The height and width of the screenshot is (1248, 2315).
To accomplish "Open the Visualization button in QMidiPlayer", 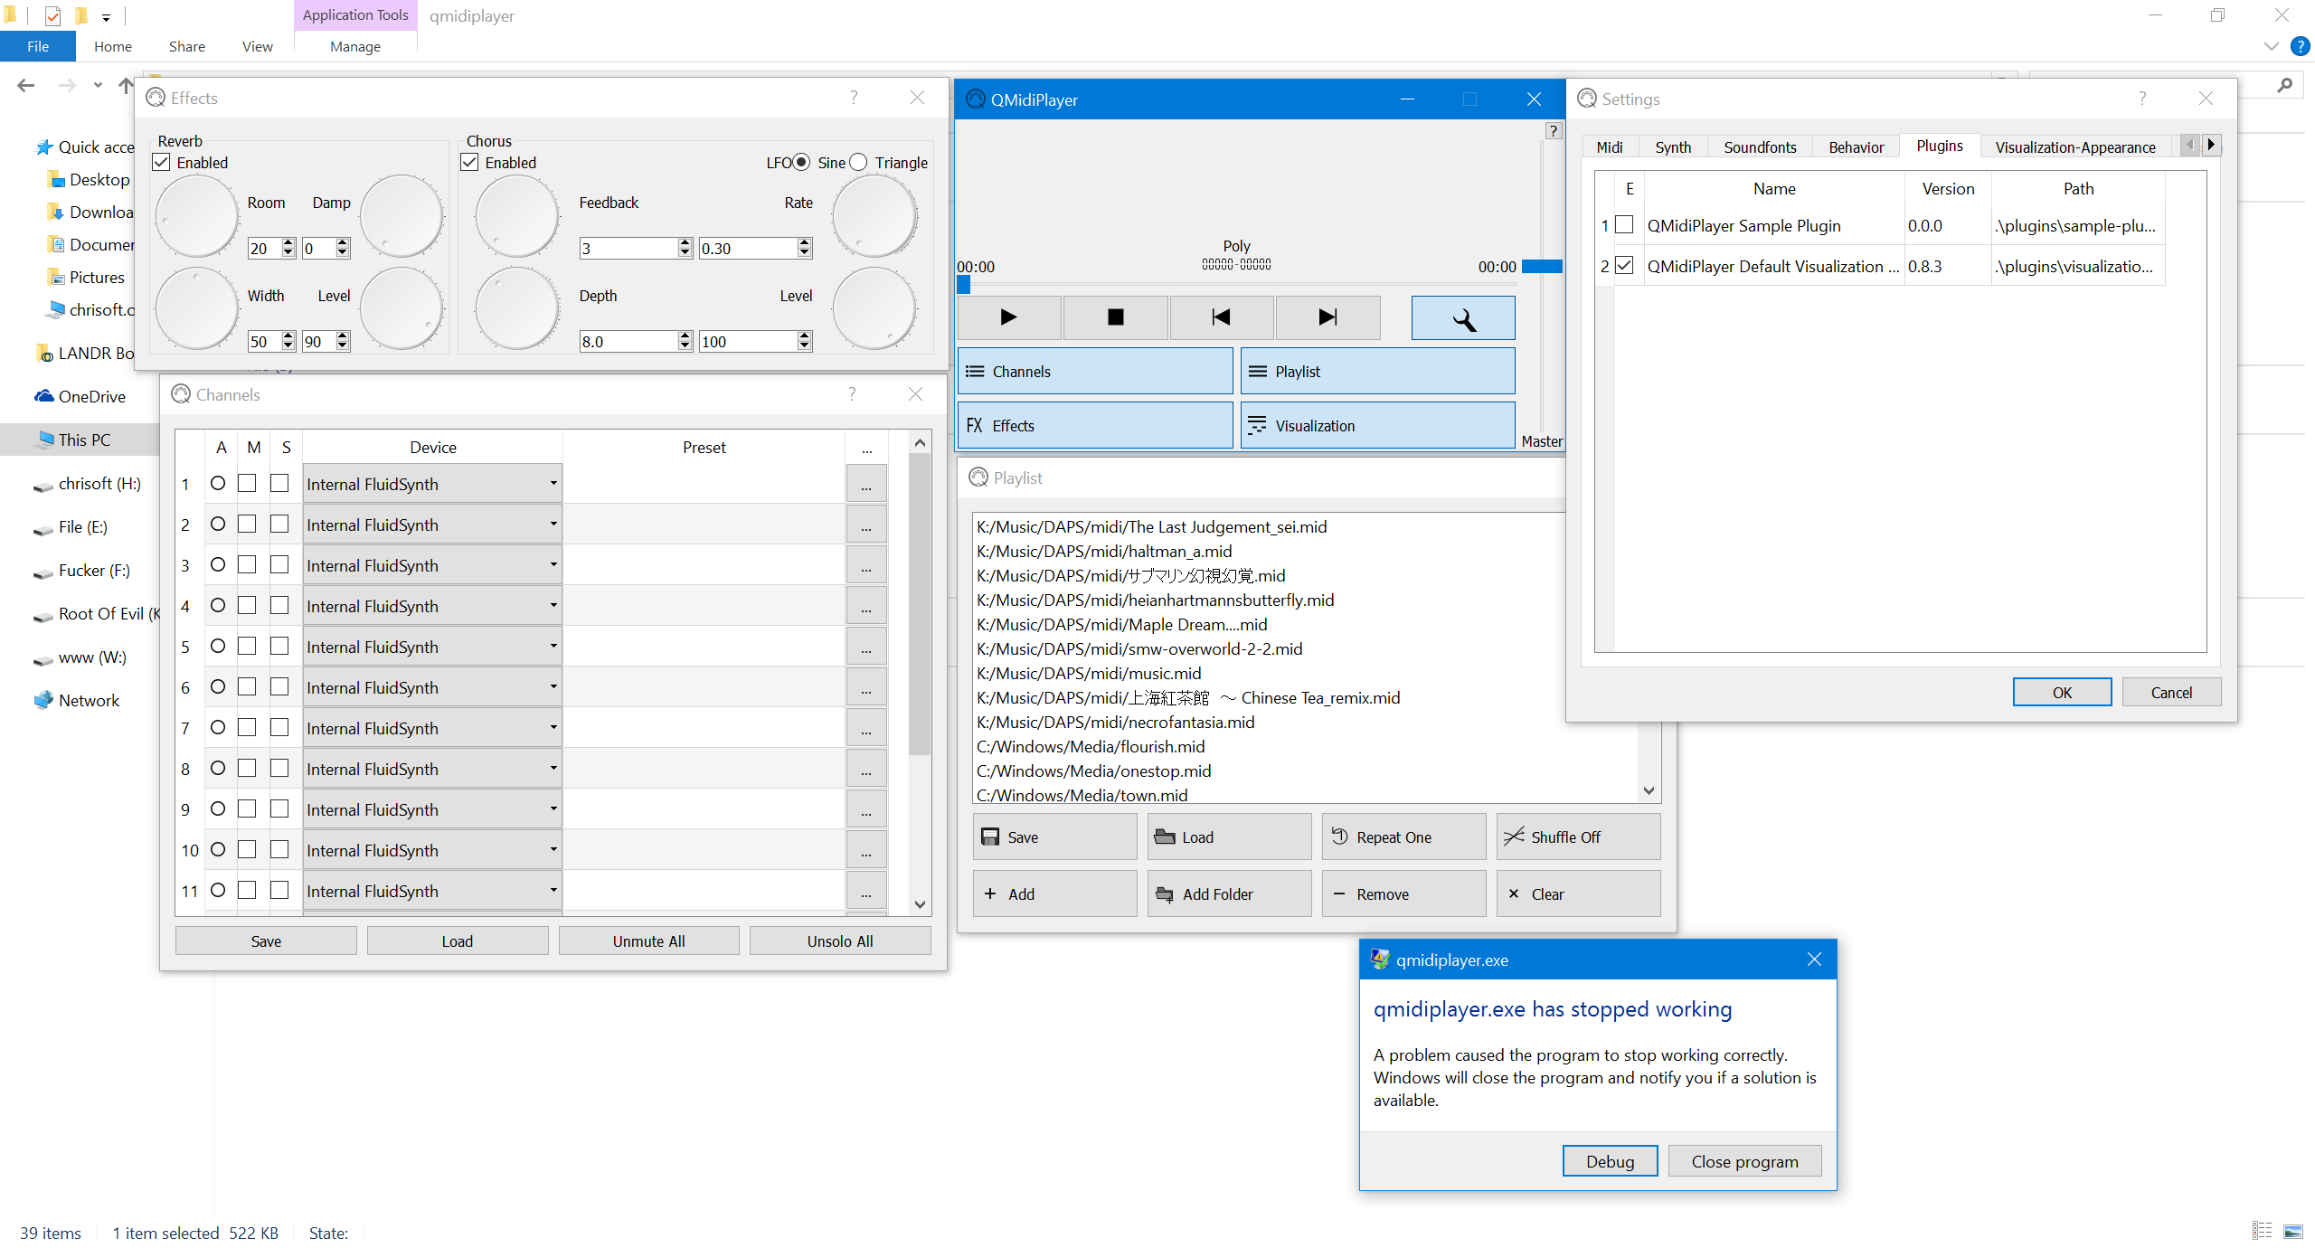I will (x=1377, y=426).
